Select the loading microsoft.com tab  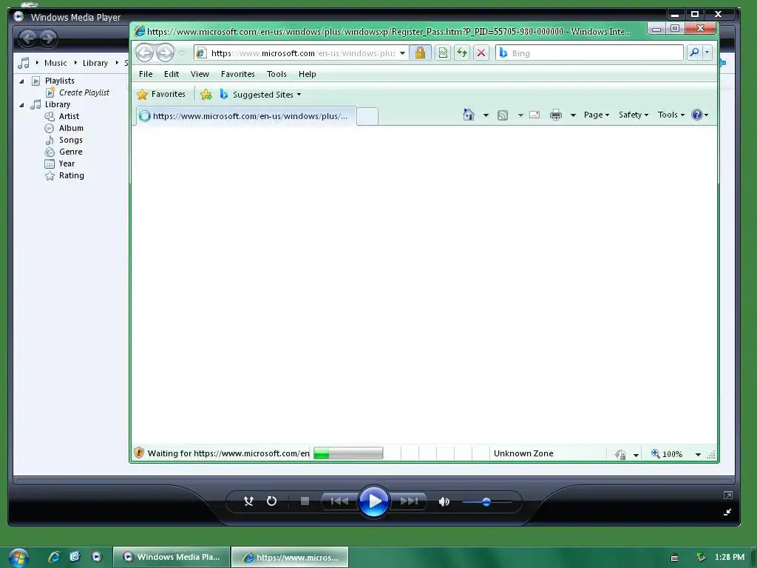coord(246,116)
